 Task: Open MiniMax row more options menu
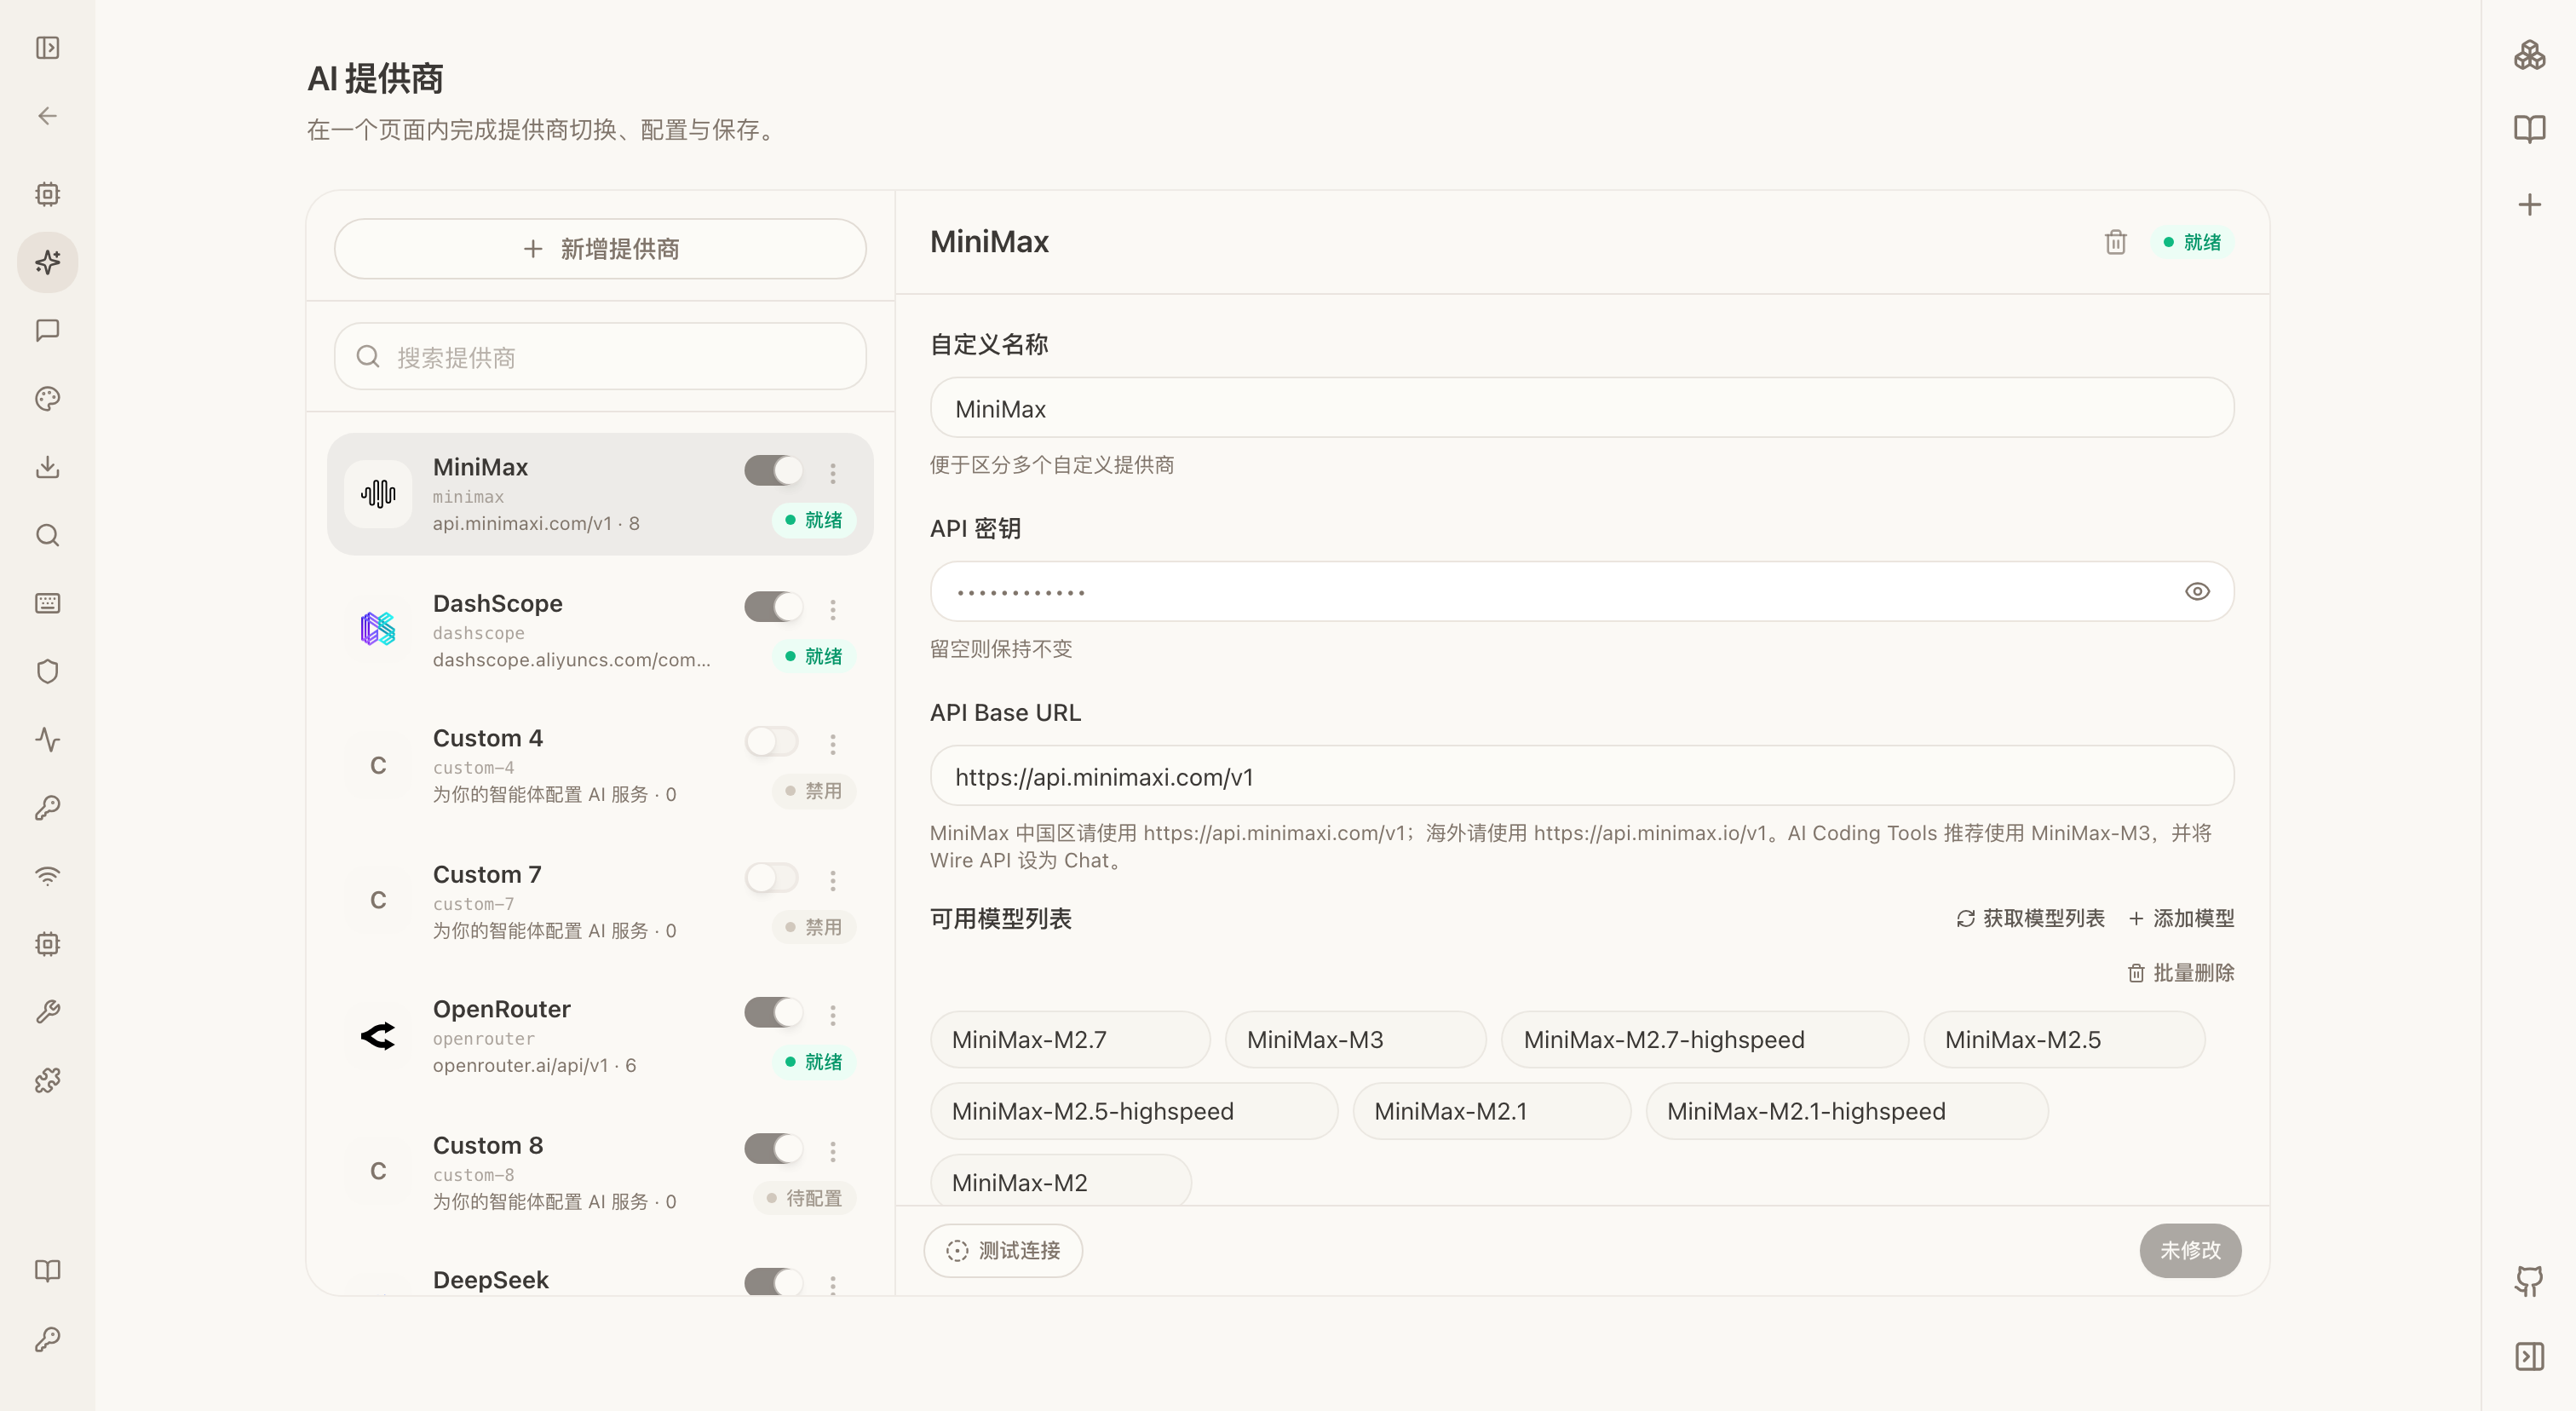[832, 473]
